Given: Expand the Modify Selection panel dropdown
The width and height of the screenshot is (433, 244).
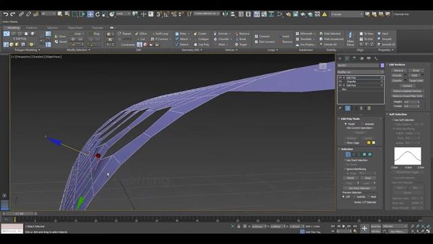Looking at the screenshot, I should coord(78,50).
